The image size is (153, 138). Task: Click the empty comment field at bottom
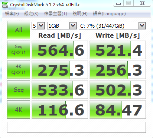coord(76,127)
